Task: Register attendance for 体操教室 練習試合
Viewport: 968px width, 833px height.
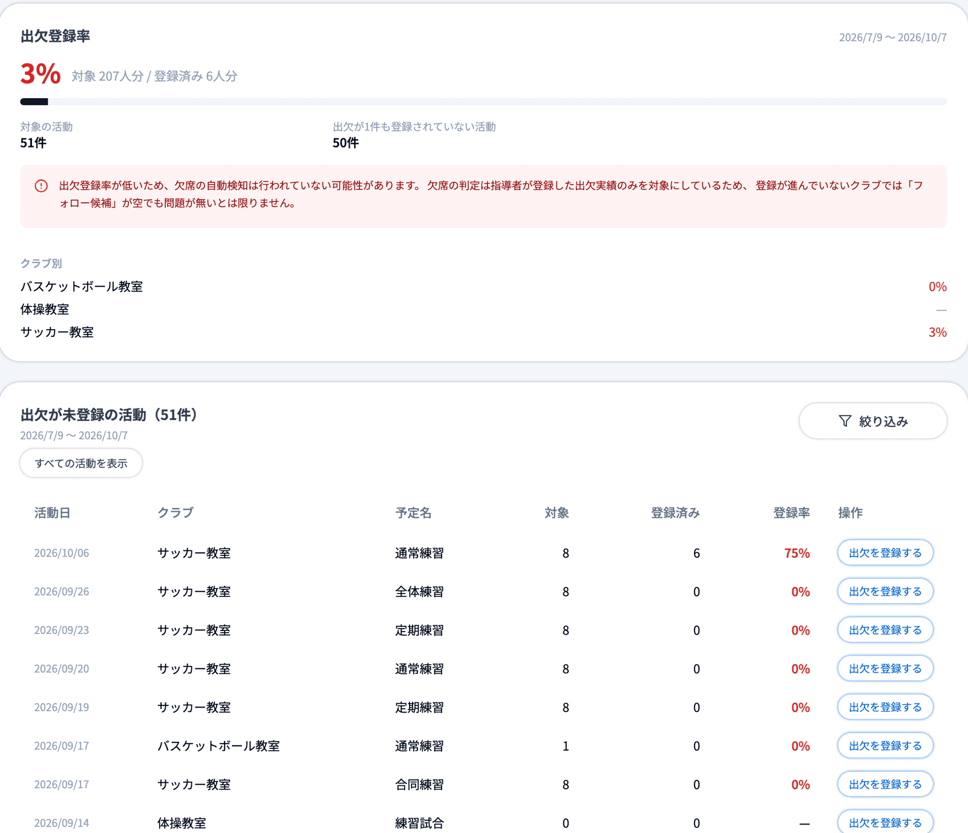Action: [x=885, y=822]
